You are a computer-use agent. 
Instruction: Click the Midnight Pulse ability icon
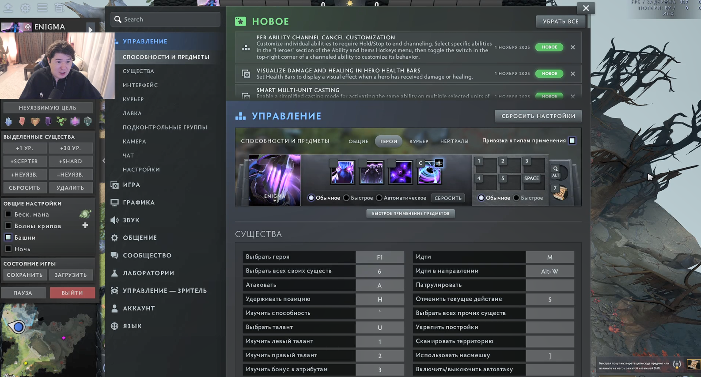pyautogui.click(x=401, y=173)
